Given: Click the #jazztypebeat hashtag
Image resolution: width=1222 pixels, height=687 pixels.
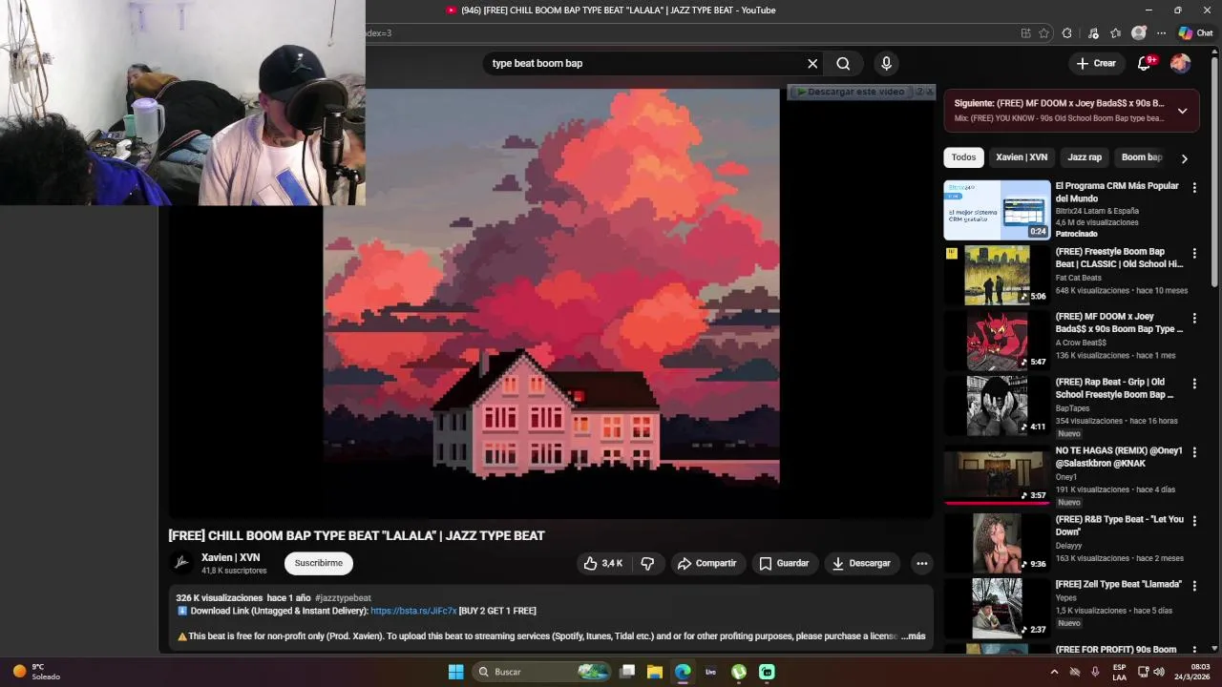Looking at the screenshot, I should (343, 598).
